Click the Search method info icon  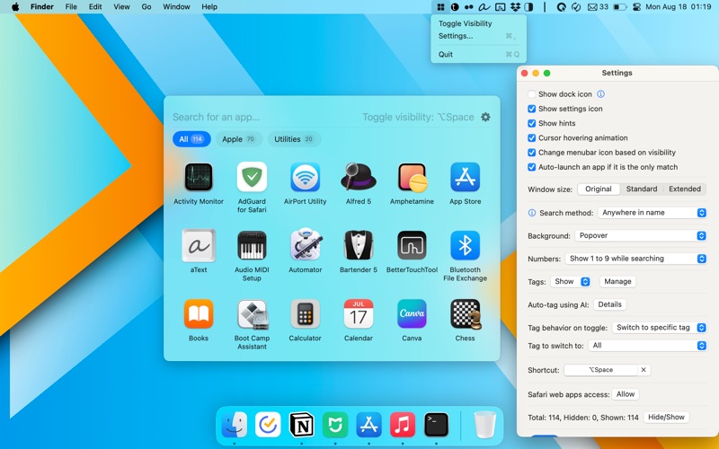point(532,213)
